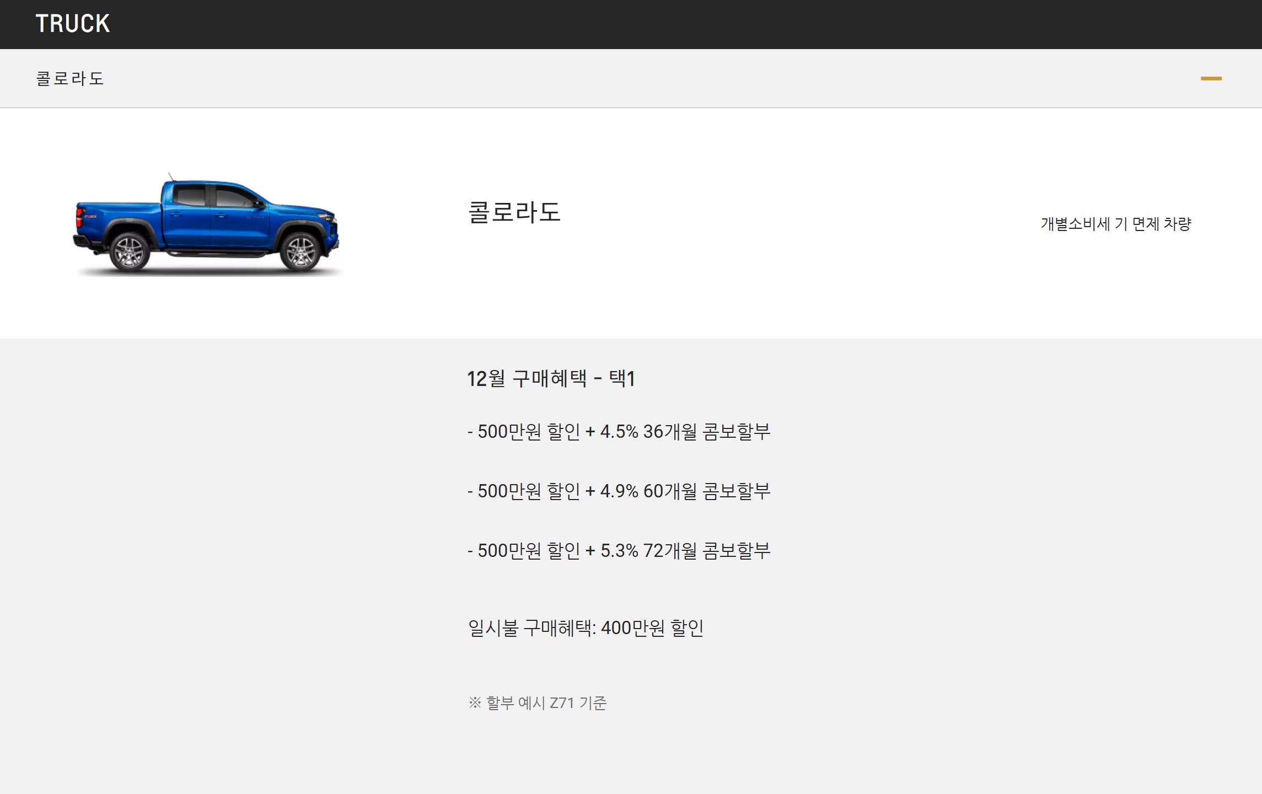
Task: Click the truck's front cab window
Action: tap(234, 197)
